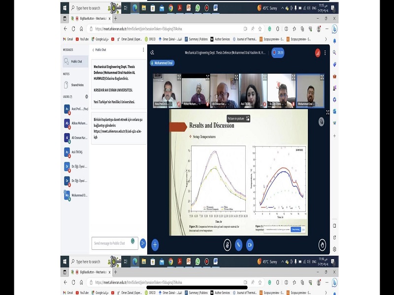Open the Gmail bookmark
Image resolution: width=394 pixels, height=295 pixels.
pos(69,39)
